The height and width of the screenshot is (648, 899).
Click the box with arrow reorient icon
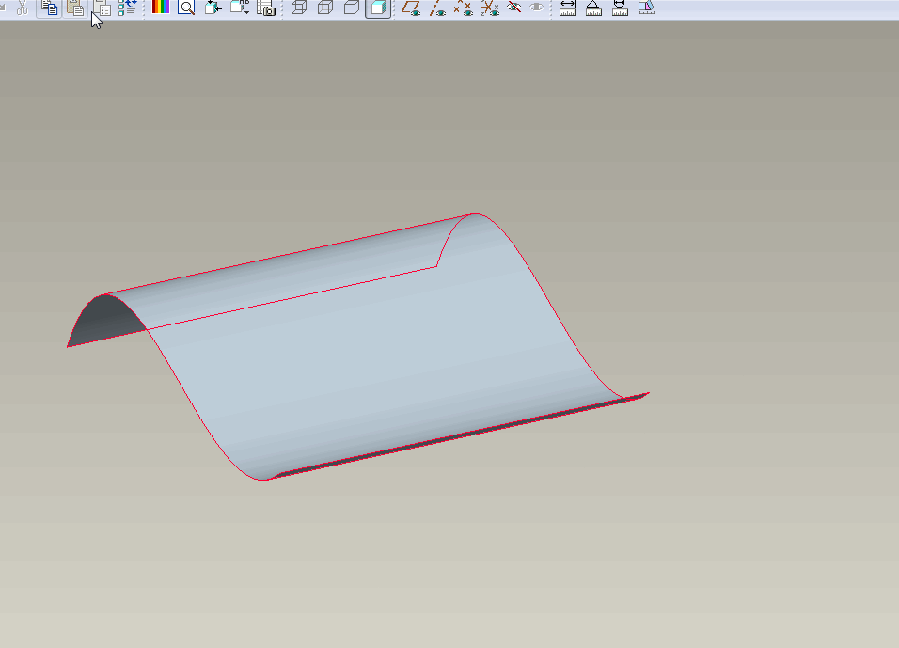coord(213,8)
